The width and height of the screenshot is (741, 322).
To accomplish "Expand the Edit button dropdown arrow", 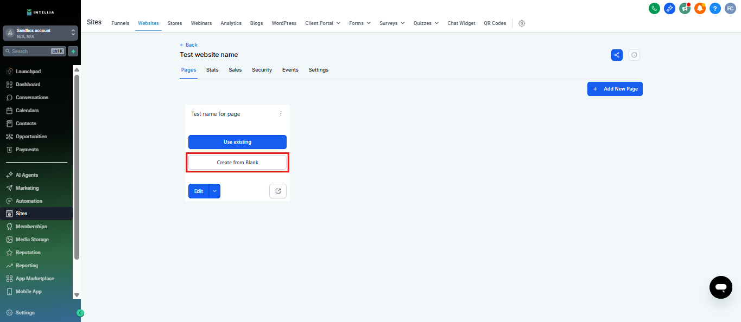I will pos(214,191).
